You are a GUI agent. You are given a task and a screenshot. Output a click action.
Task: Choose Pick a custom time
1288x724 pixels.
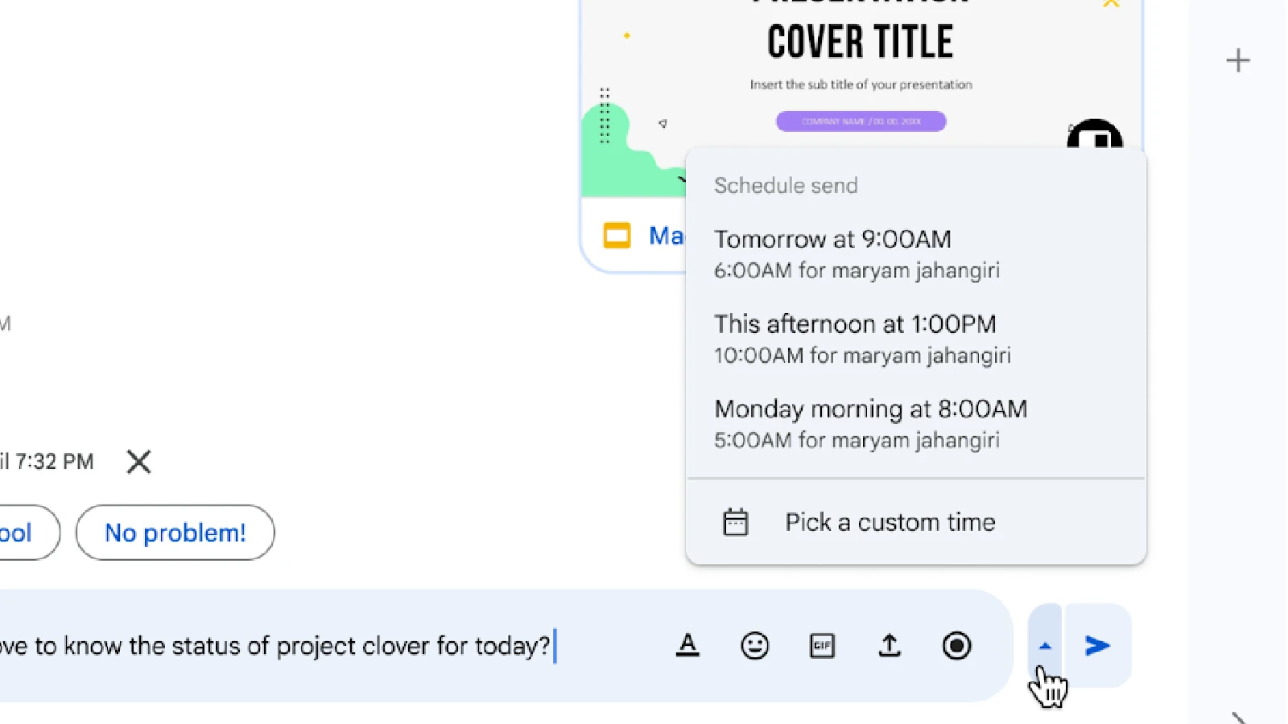[890, 522]
